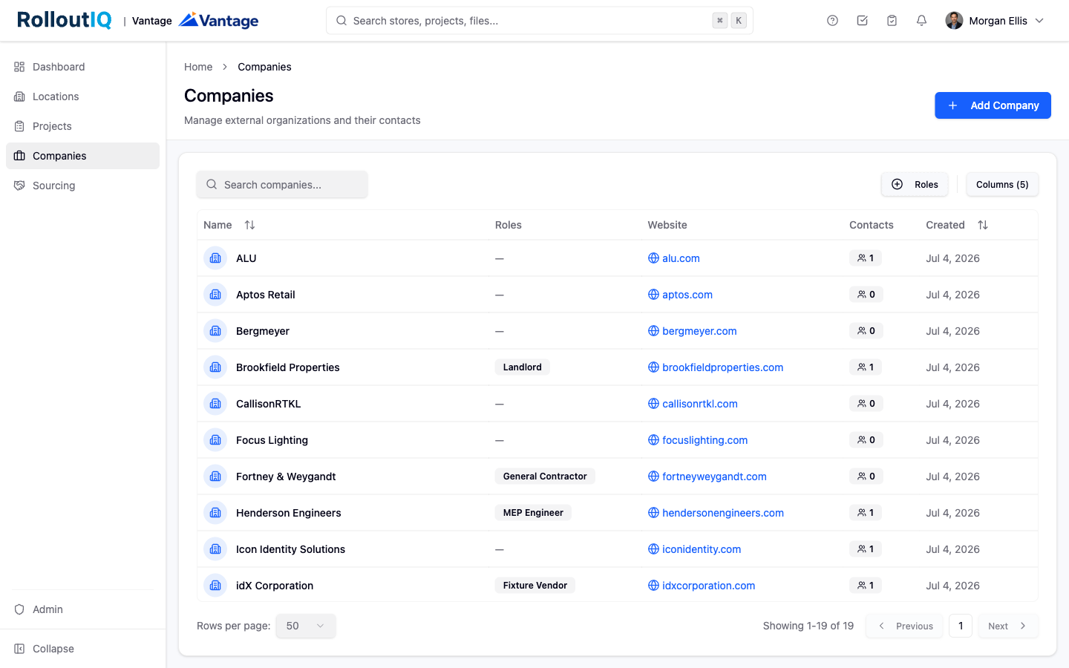Open notifications bell icon
The image size is (1069, 668).
coord(921,21)
